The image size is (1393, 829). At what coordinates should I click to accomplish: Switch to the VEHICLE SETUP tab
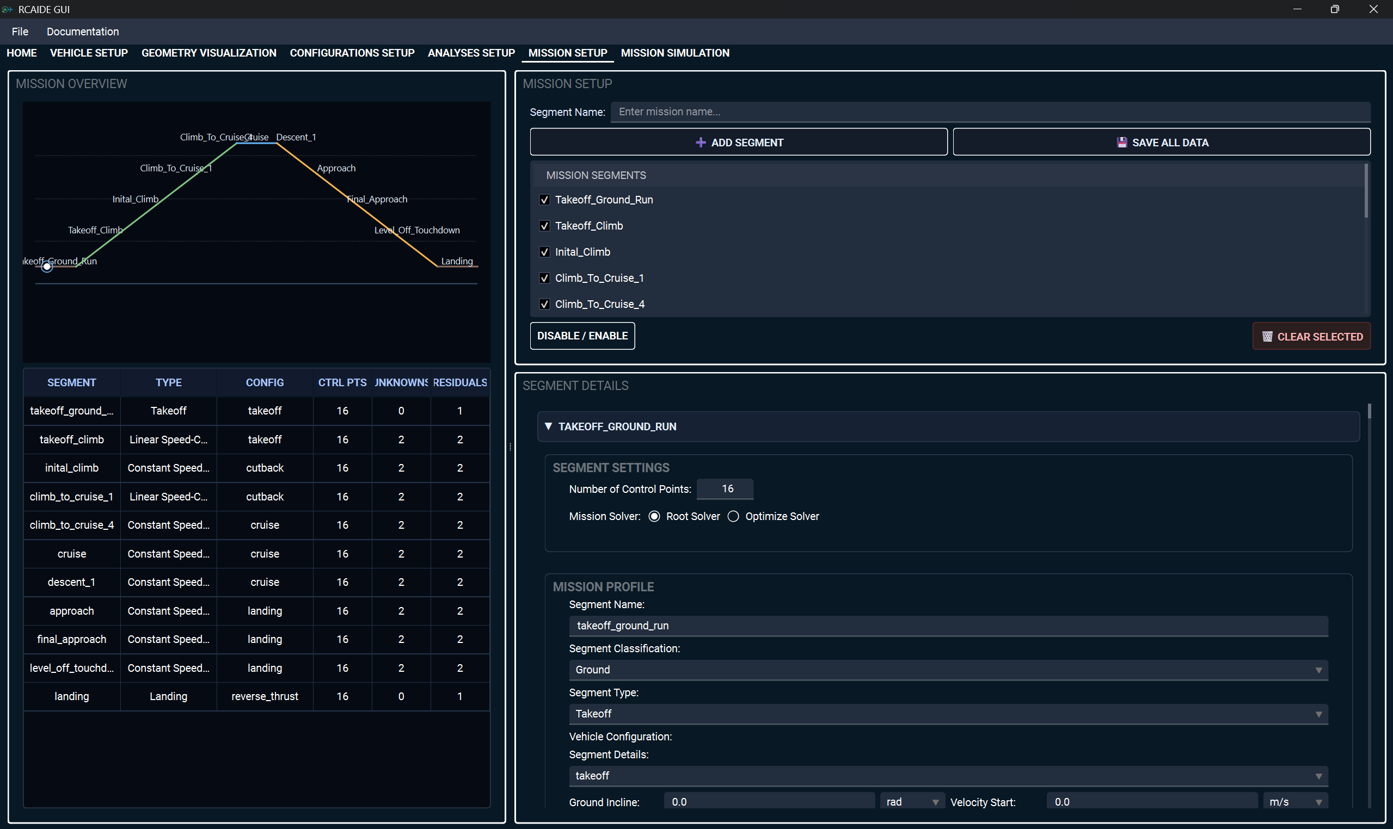pyautogui.click(x=89, y=53)
